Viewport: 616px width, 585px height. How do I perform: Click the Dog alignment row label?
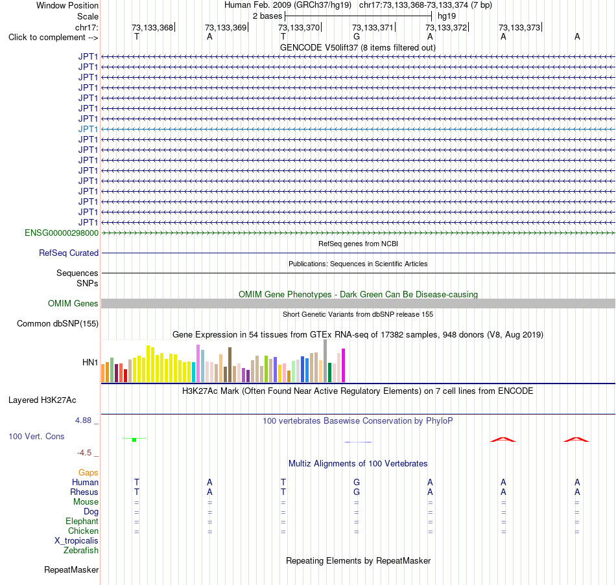[91, 512]
